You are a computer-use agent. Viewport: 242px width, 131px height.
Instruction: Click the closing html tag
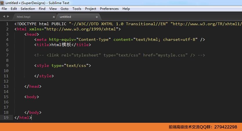coord(23,118)
